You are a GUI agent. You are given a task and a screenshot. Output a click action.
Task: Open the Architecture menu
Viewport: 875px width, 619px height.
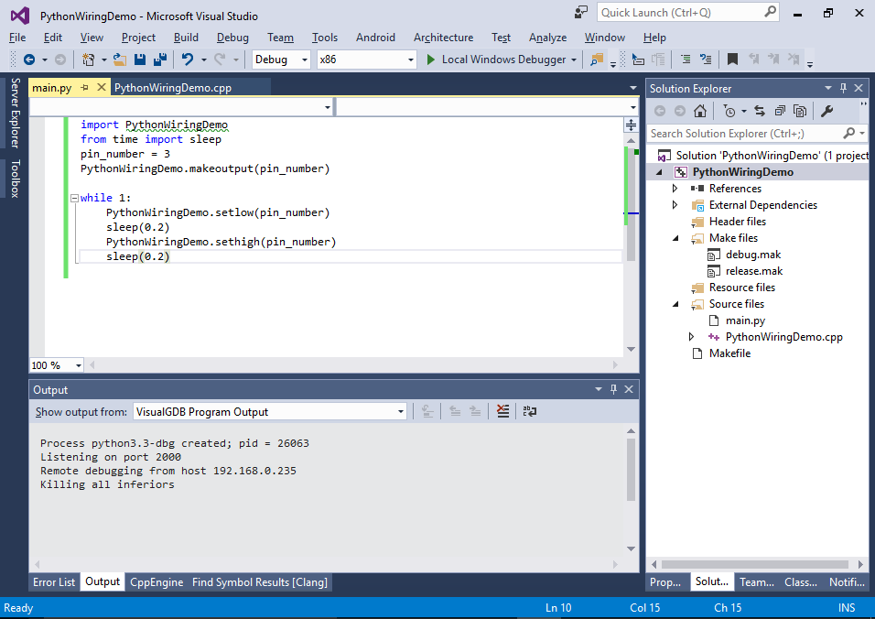[x=443, y=38]
